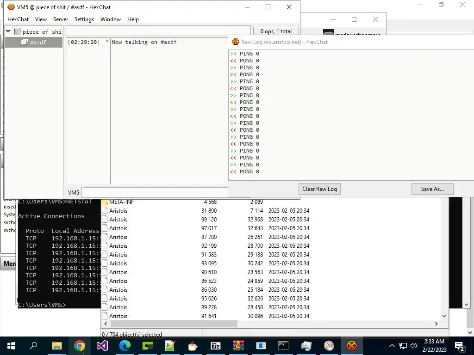
Task: Click the volume tray icon
Action: click(x=414, y=346)
